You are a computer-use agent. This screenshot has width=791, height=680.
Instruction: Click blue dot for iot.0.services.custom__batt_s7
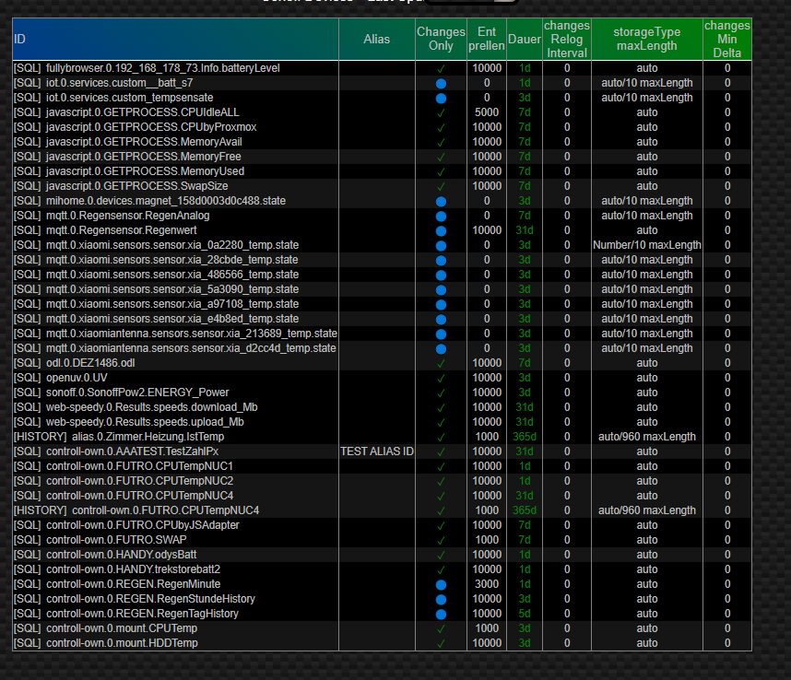pos(441,83)
